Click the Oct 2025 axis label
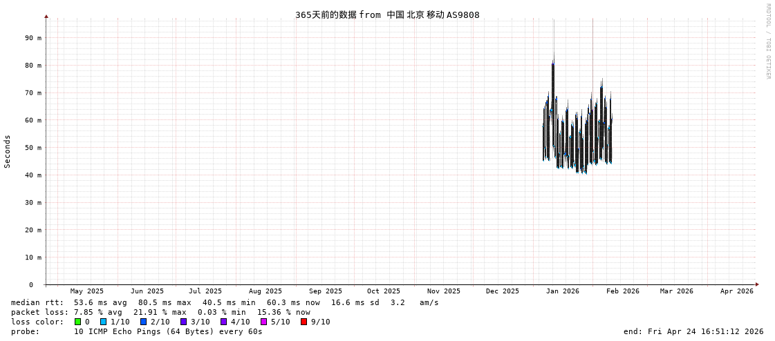 383,291
